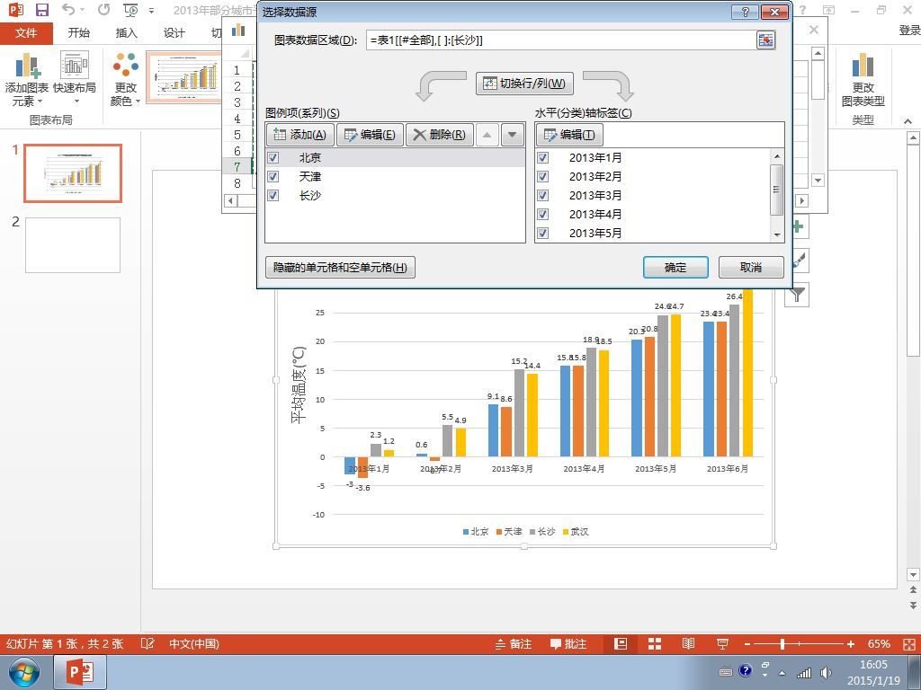Click fit slide to window icon
The width and height of the screenshot is (921, 690).
coord(908,643)
